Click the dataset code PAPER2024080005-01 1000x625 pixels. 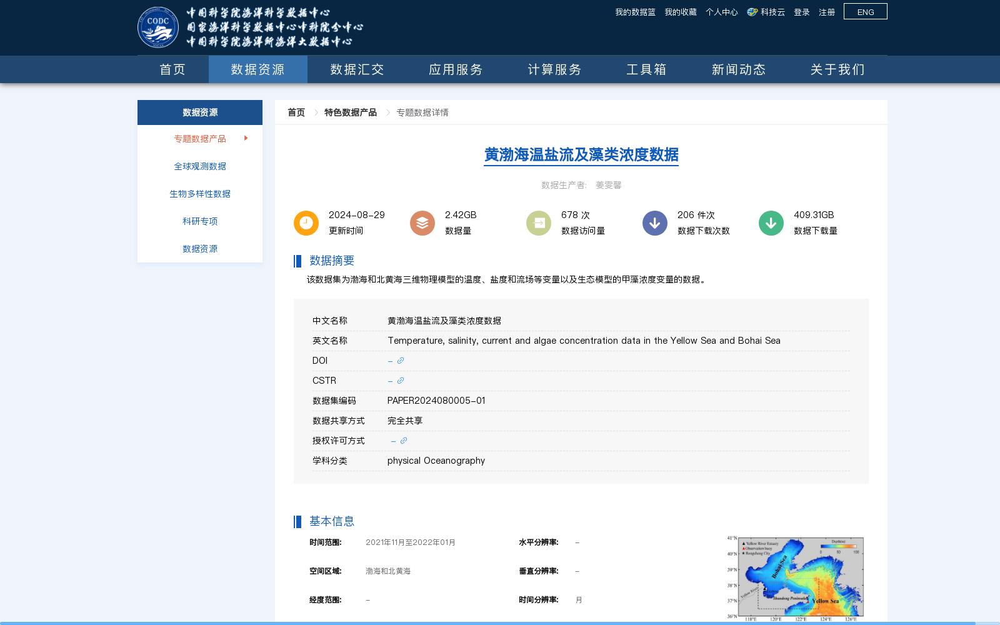[x=436, y=401]
